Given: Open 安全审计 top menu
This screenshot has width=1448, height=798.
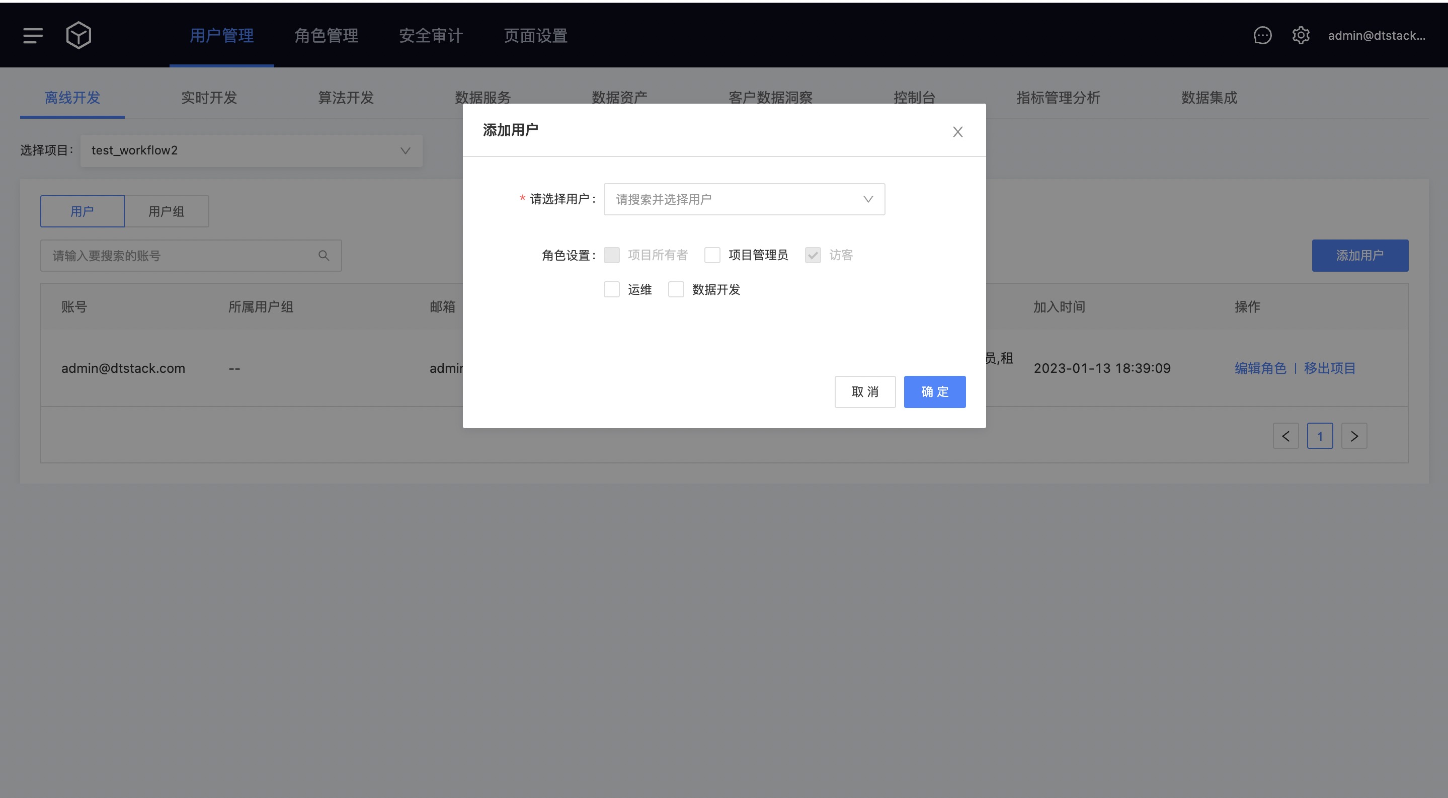Looking at the screenshot, I should [x=431, y=35].
